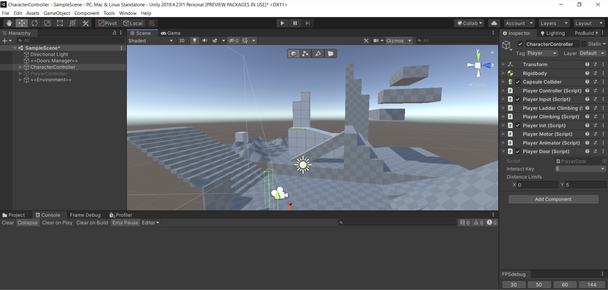Switch to the Profiler tab
The height and width of the screenshot is (290, 608).
(x=121, y=215)
